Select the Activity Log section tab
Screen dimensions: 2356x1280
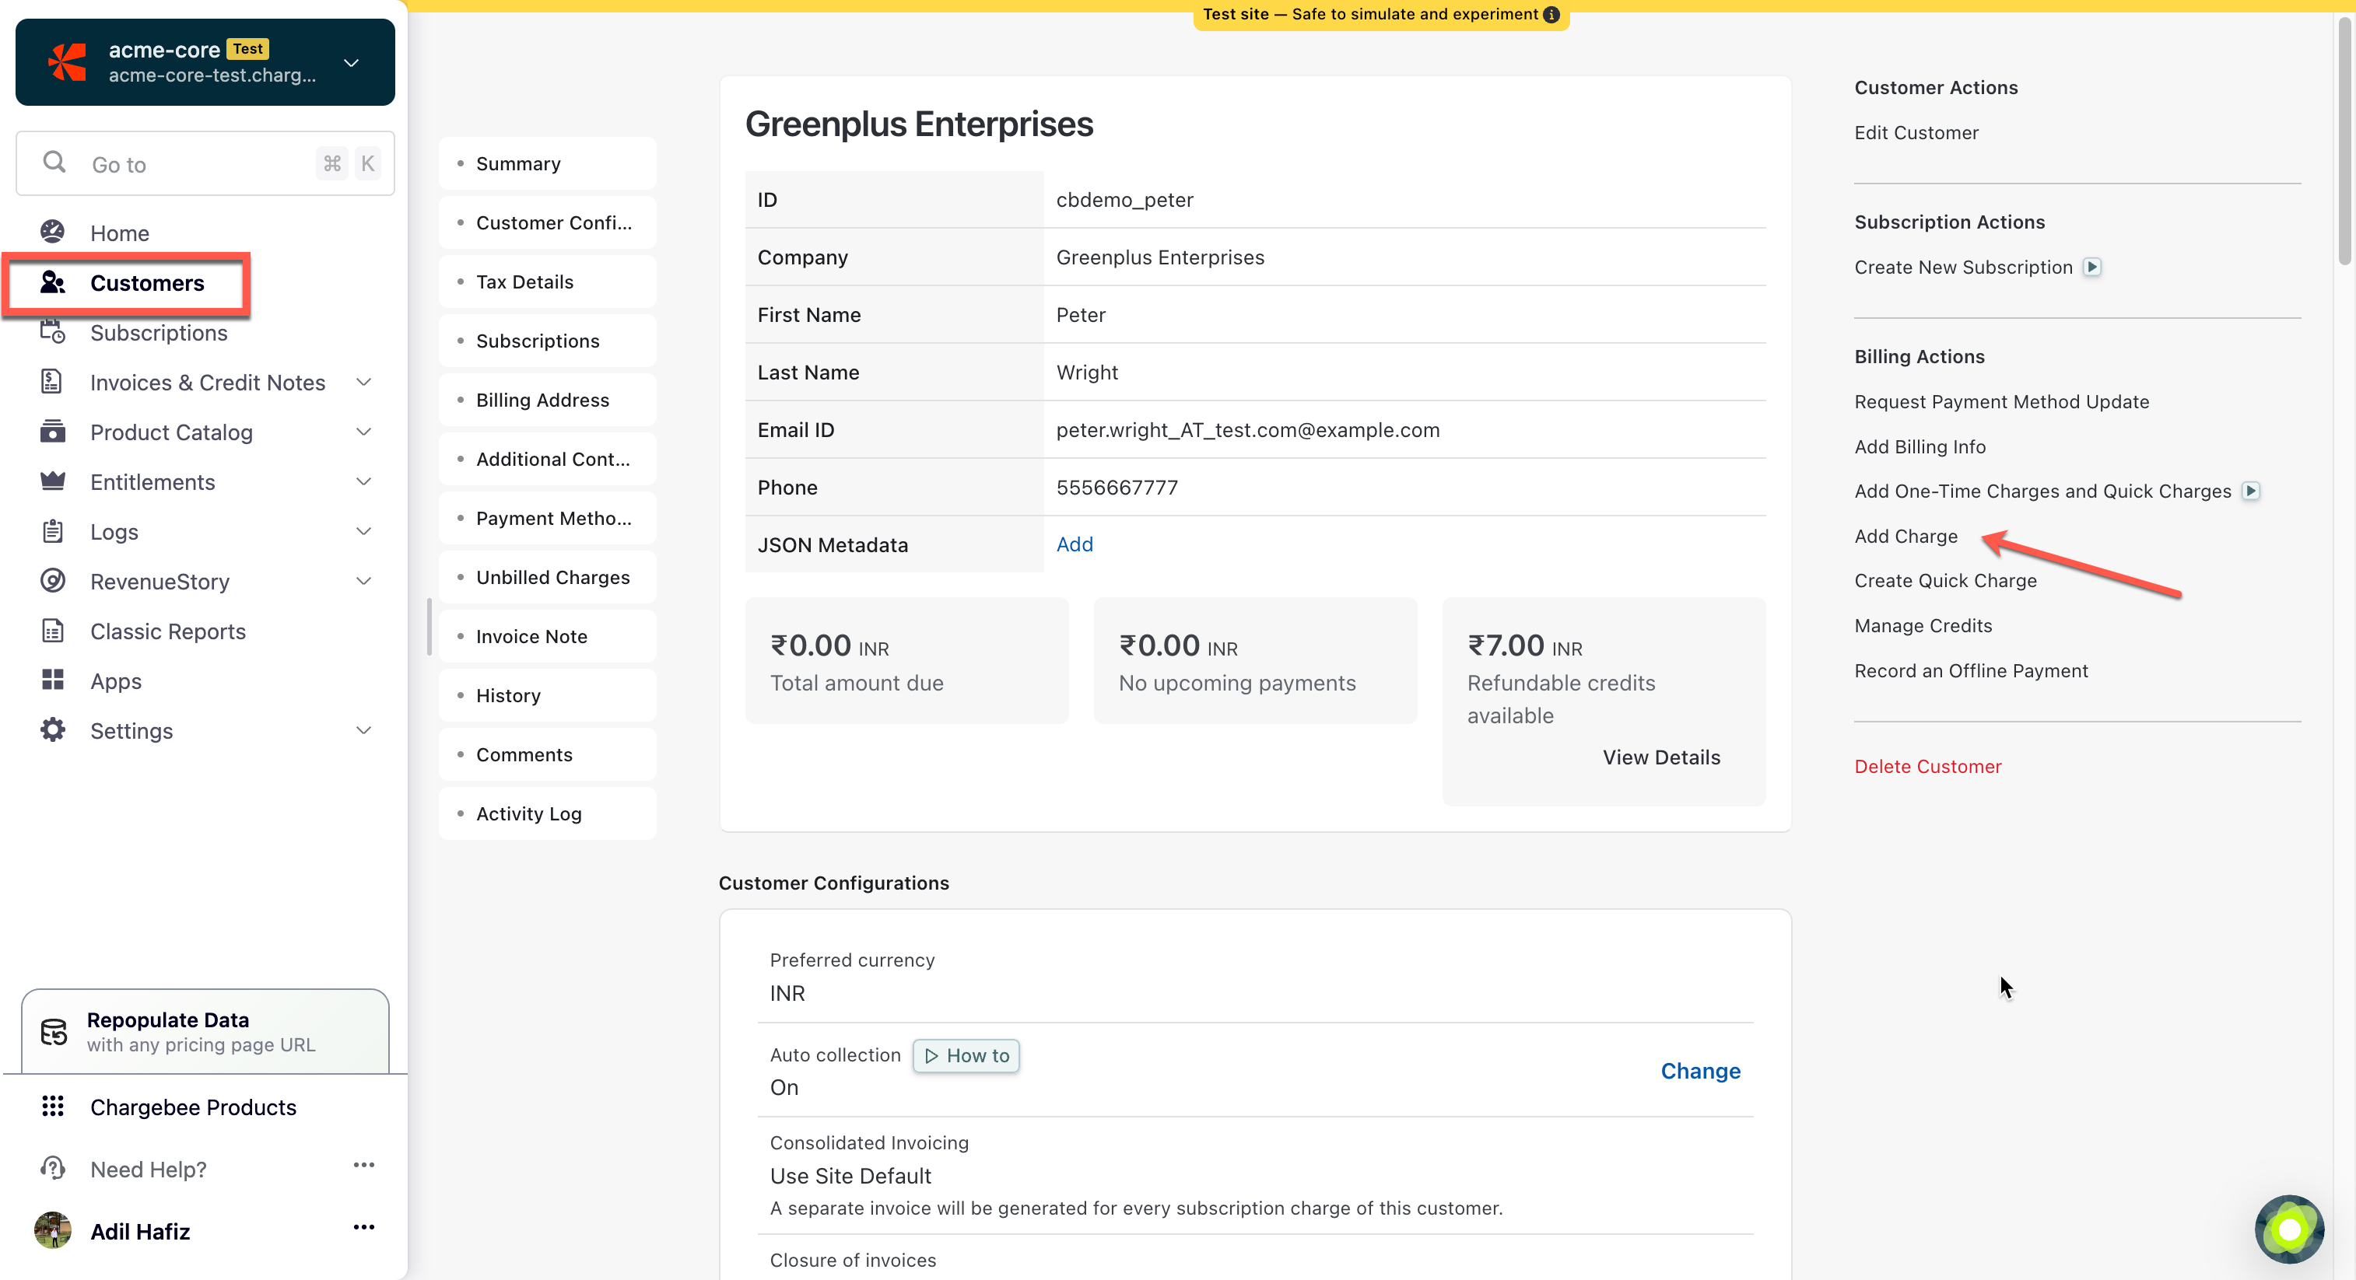pyautogui.click(x=528, y=813)
